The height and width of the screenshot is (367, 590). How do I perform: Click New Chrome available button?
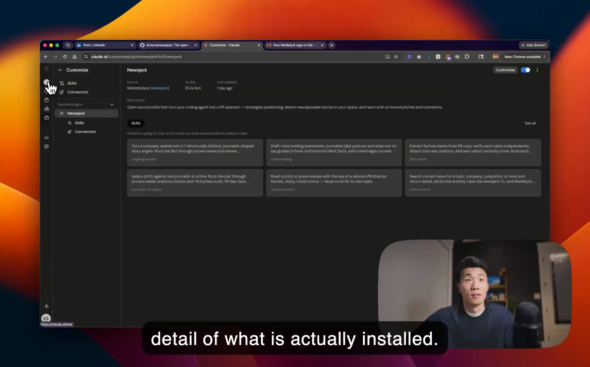click(x=525, y=57)
